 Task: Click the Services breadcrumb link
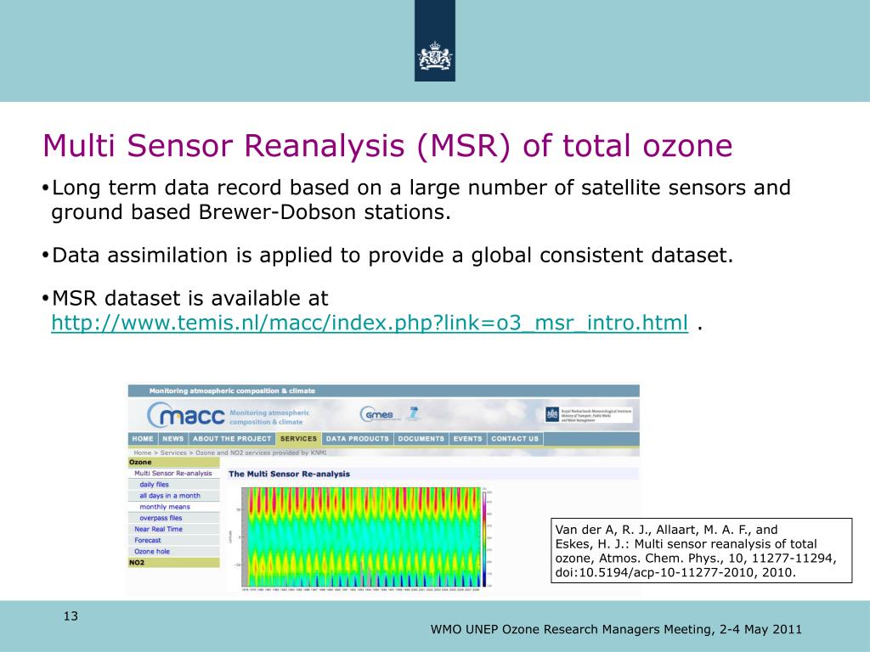[173, 453]
